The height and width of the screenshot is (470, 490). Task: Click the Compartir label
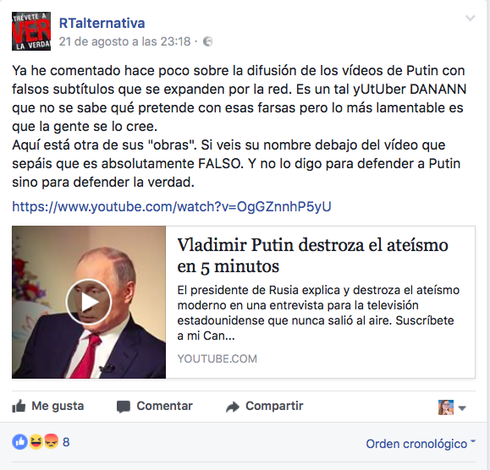click(274, 406)
